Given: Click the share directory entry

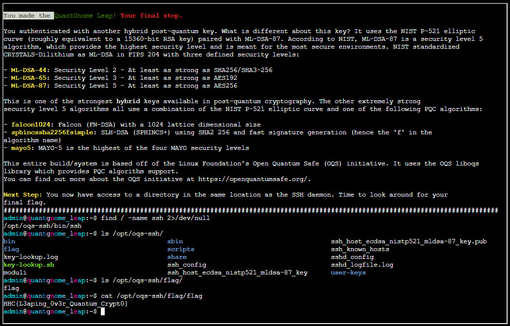Looking at the screenshot, I should (x=177, y=257).
